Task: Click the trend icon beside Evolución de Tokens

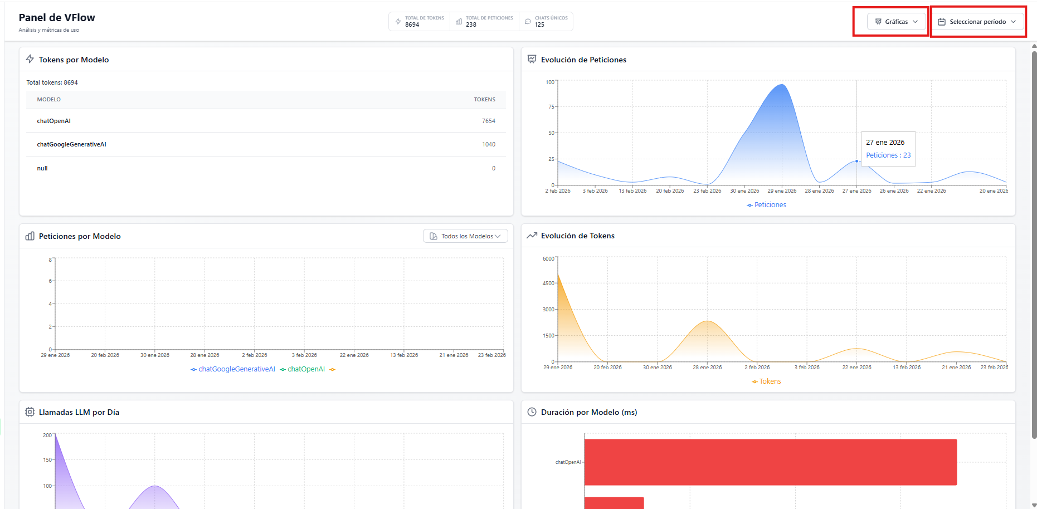Action: point(532,236)
